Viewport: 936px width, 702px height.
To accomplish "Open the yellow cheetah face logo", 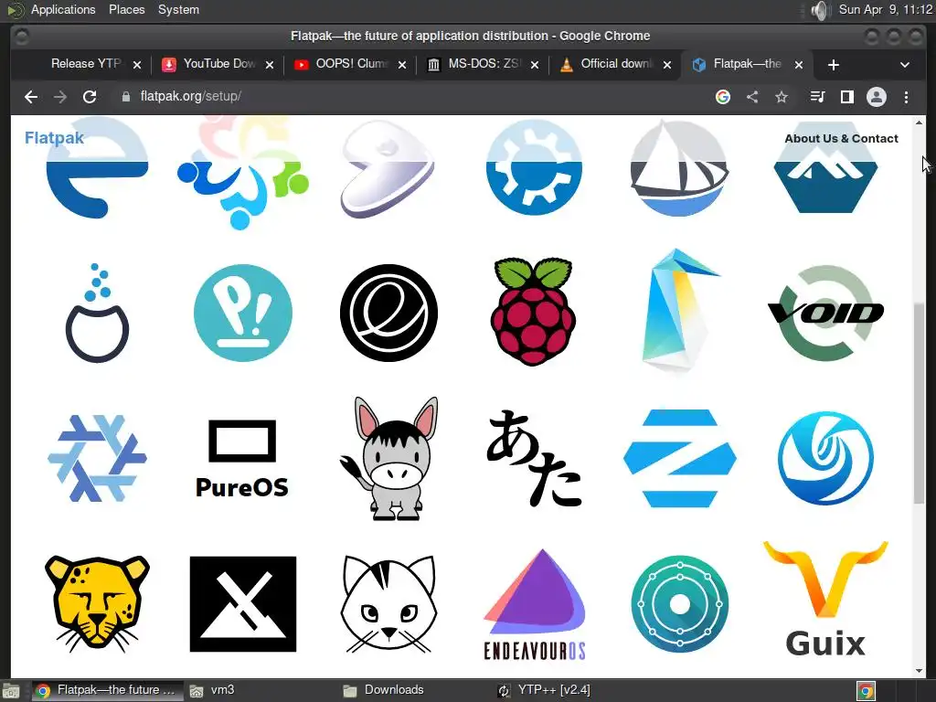I will pyautogui.click(x=97, y=603).
